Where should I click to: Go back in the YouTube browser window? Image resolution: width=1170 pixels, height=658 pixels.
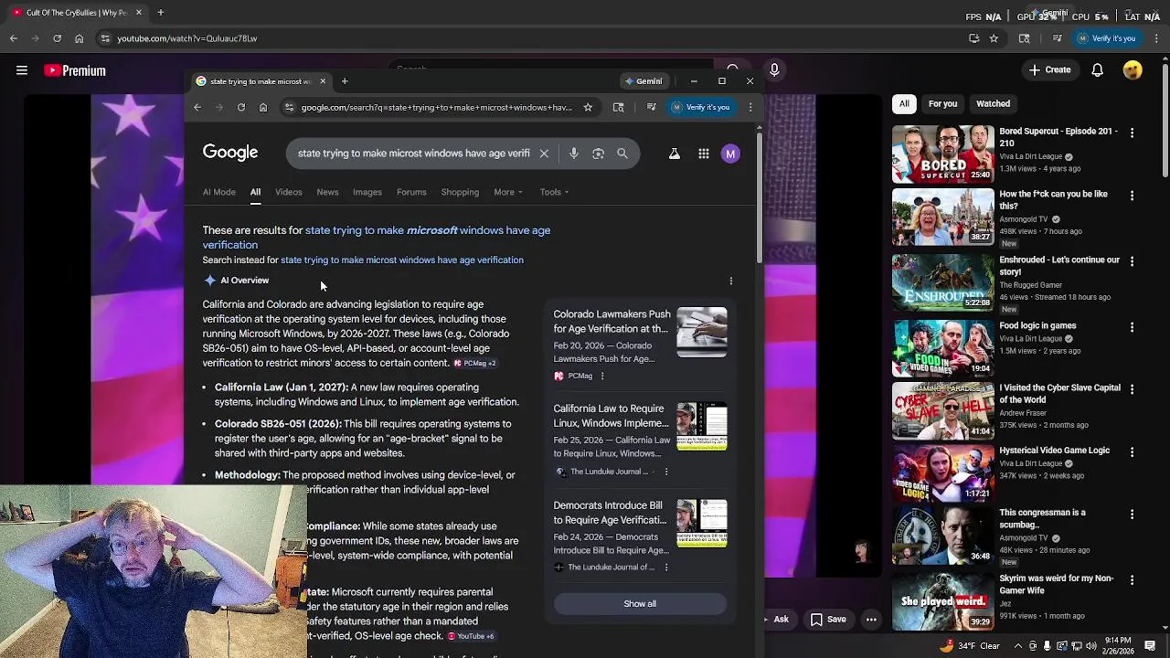click(14, 38)
